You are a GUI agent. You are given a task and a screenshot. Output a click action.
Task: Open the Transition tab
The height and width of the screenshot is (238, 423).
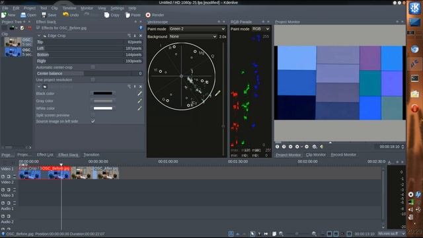tap(91, 155)
